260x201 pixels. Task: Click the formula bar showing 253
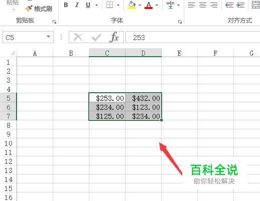(193, 38)
